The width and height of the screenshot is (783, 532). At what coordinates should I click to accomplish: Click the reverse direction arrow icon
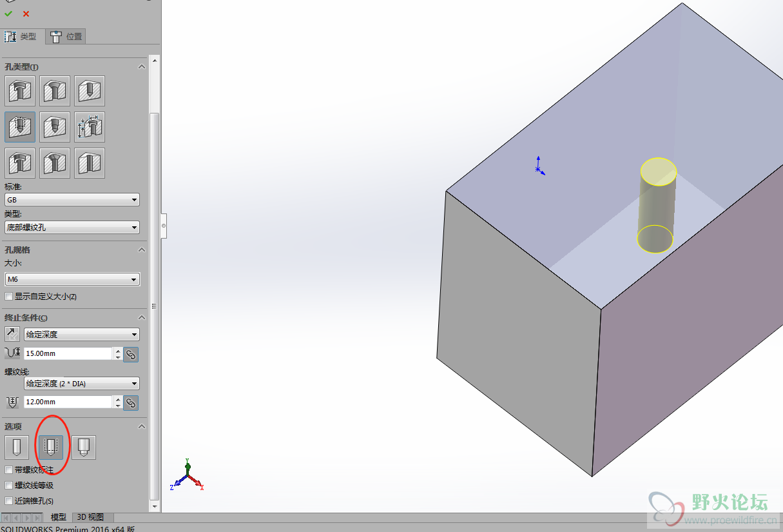pyautogui.click(x=12, y=334)
